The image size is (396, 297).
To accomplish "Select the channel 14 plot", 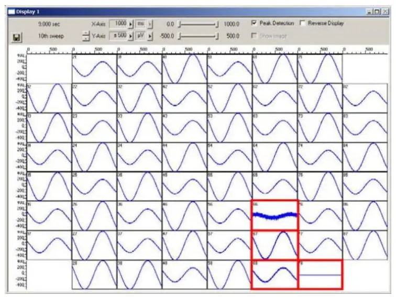I will coord(49,157).
